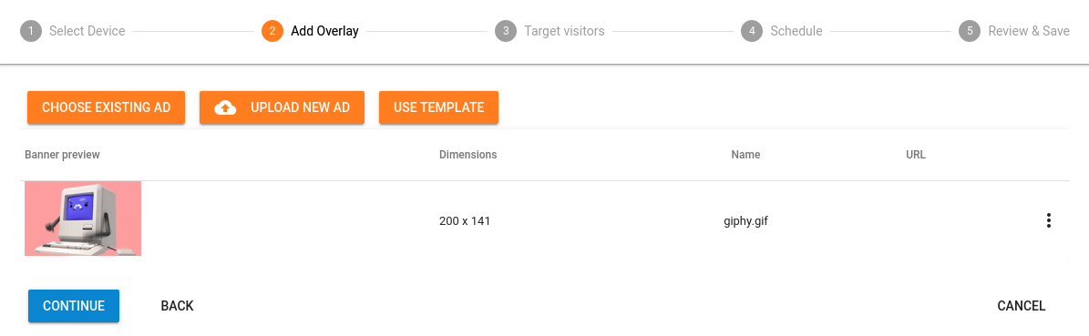
Task: Open the Target visitors step
Action: (564, 31)
